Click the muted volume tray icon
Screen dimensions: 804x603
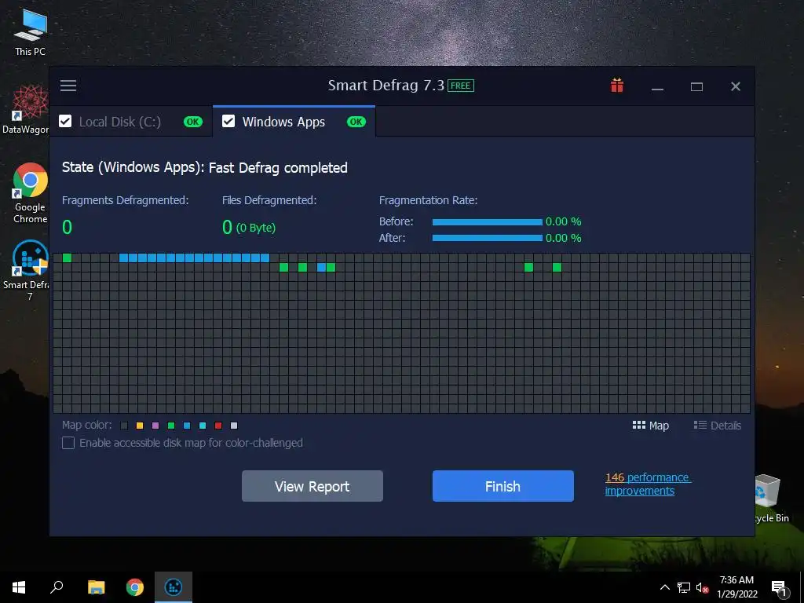coord(702,587)
